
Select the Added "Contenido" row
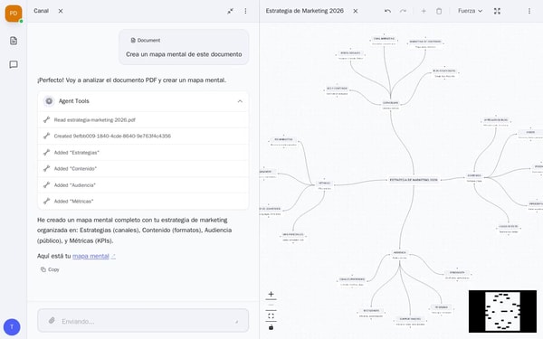pyautogui.click(x=143, y=169)
